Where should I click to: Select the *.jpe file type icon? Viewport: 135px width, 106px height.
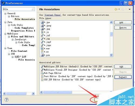pyautogui.click(x=42, y=22)
